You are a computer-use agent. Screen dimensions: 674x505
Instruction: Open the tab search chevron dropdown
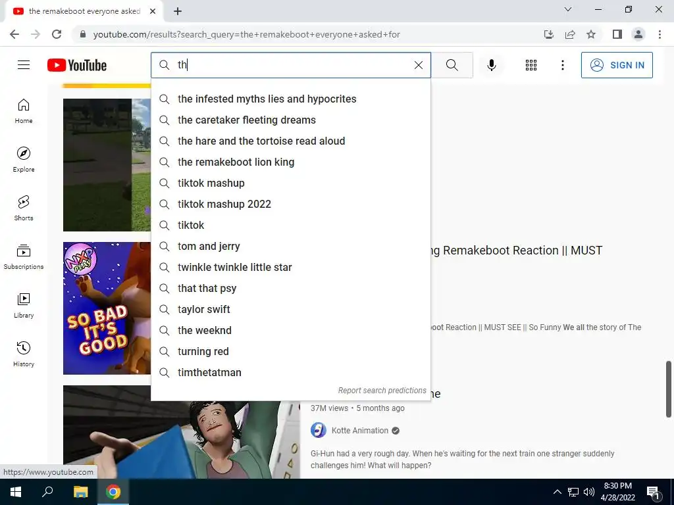click(568, 9)
